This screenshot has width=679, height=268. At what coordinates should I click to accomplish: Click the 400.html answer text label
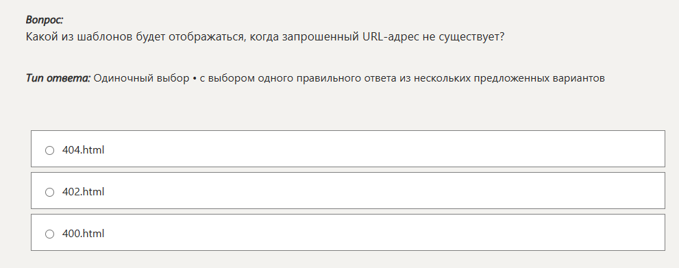pyautogui.click(x=83, y=234)
